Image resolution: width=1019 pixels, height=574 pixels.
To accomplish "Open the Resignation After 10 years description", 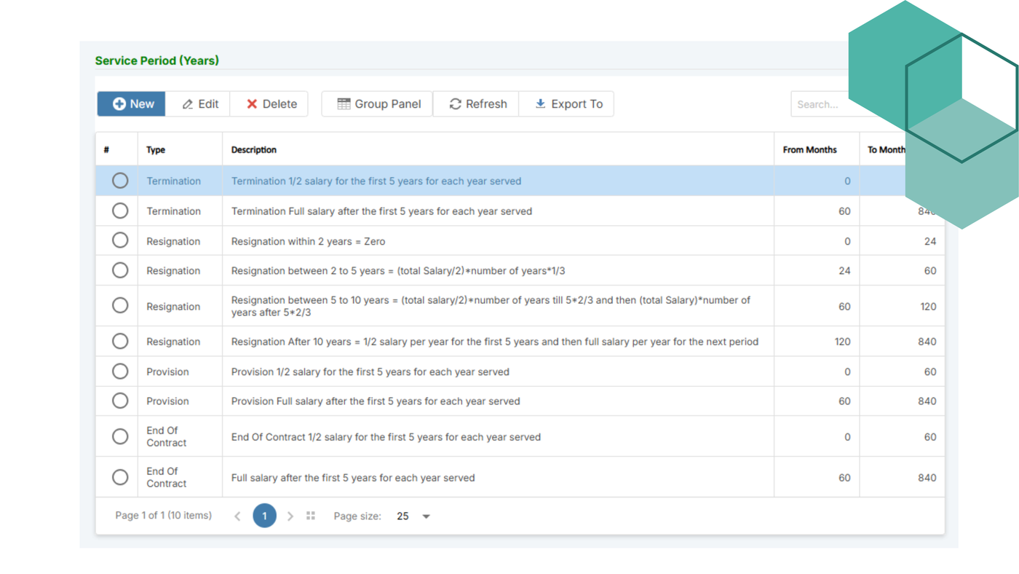I will pyautogui.click(x=494, y=342).
